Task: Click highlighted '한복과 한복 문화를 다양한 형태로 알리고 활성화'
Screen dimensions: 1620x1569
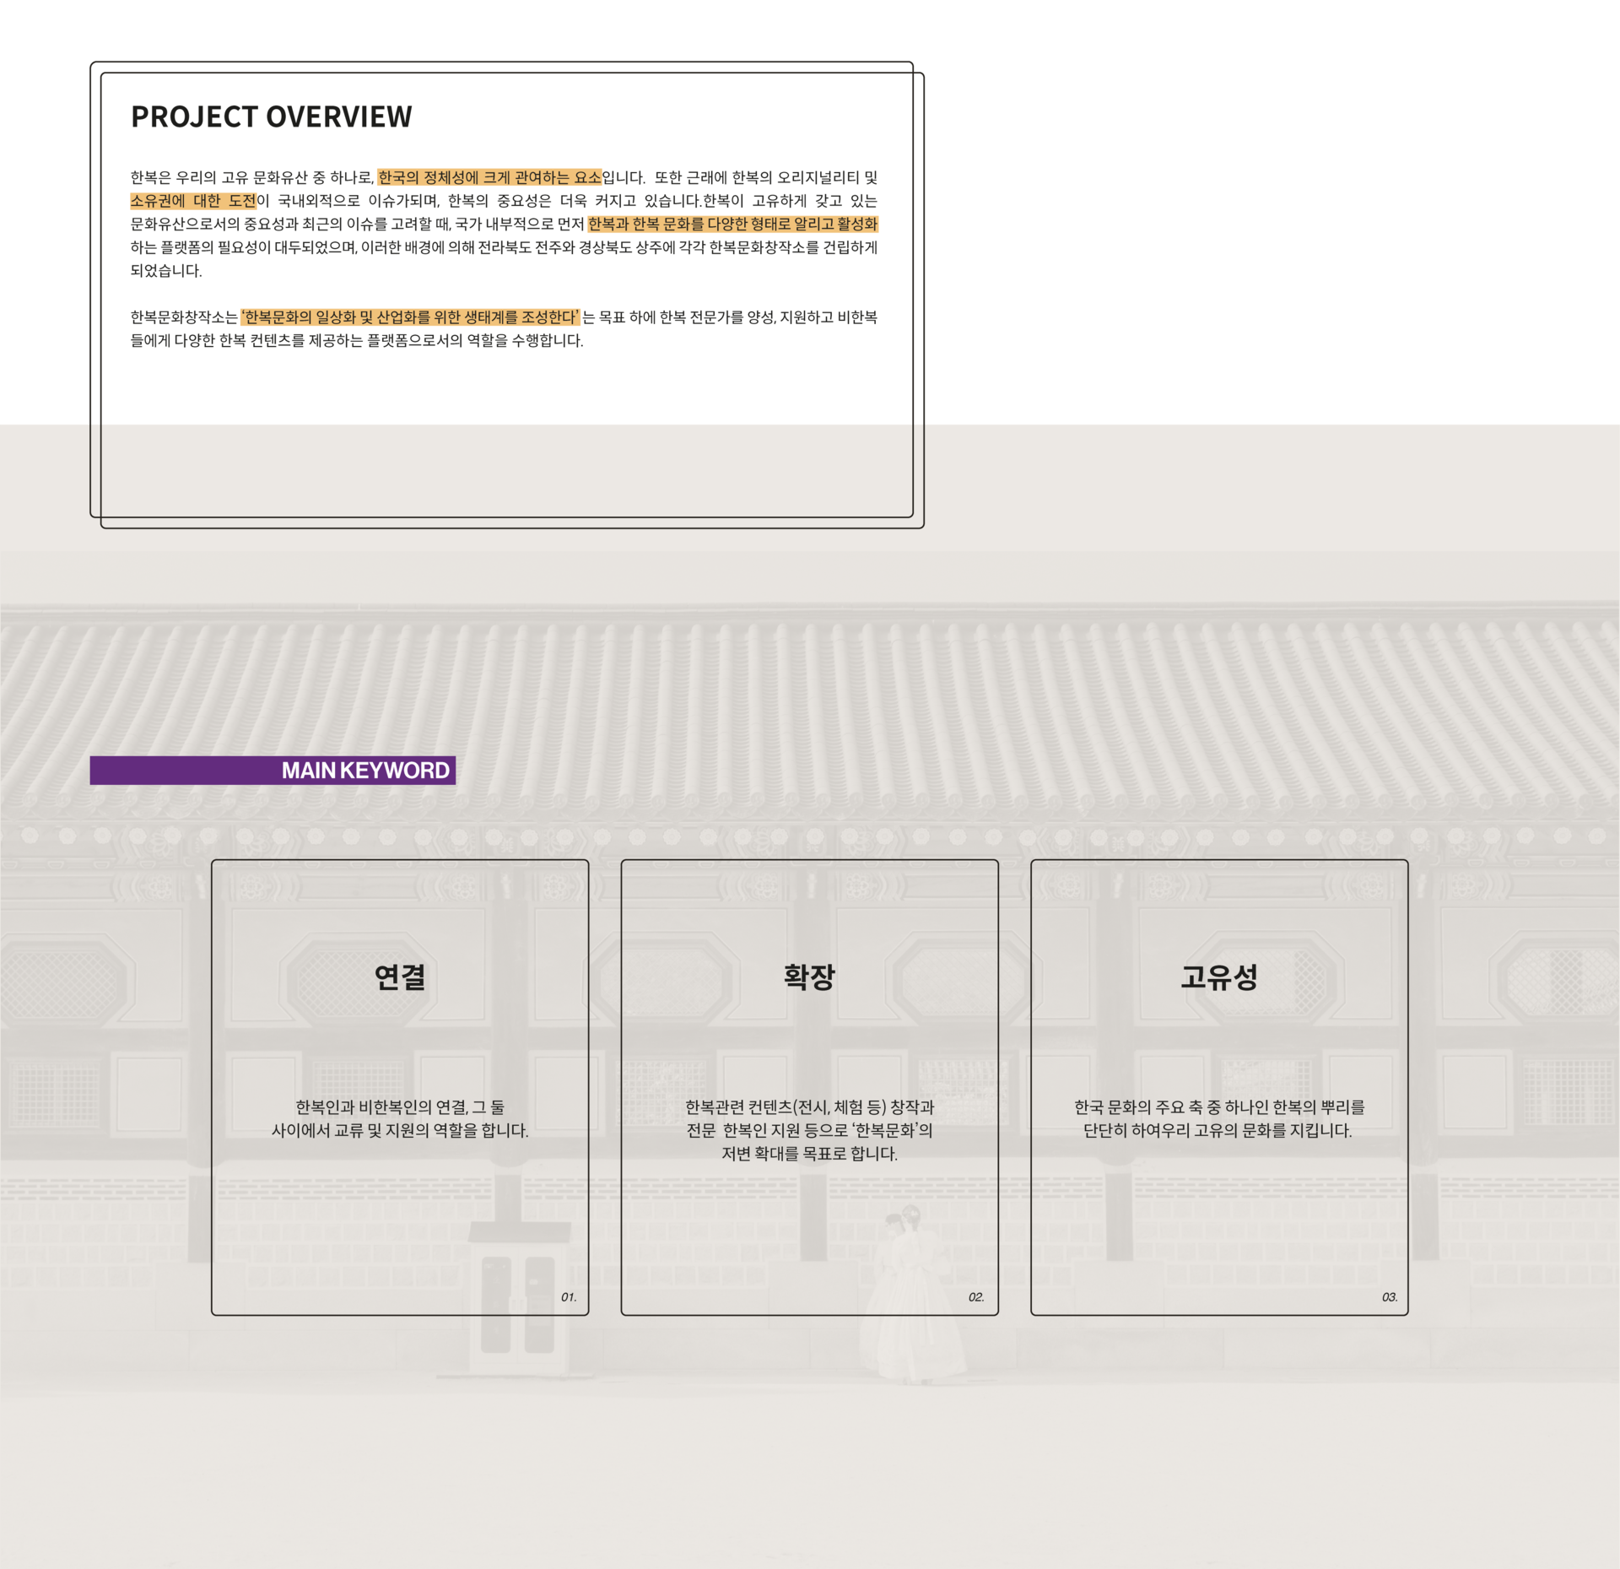Action: (732, 224)
